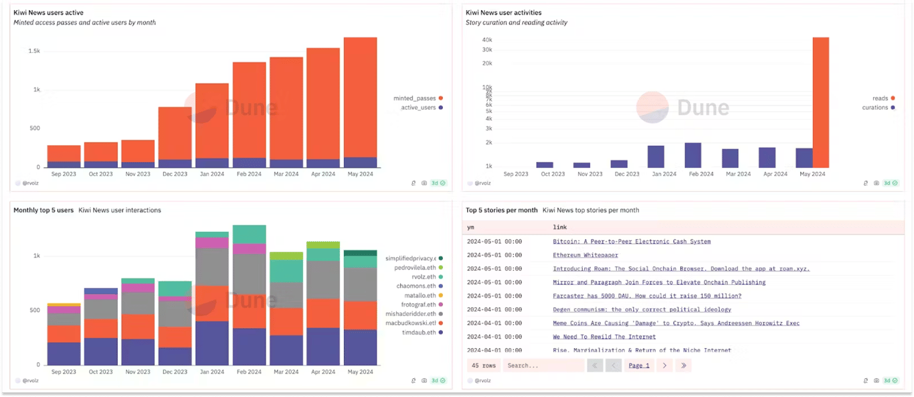Click 'Minted access passes and active users by month' subtitle

point(84,23)
